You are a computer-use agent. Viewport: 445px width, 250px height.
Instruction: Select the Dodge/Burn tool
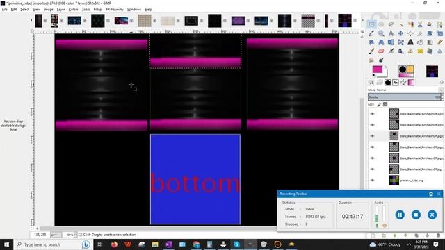coord(381,60)
